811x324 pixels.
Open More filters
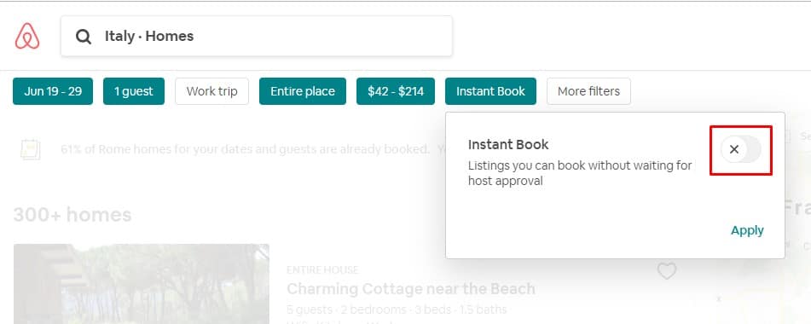pyautogui.click(x=588, y=91)
